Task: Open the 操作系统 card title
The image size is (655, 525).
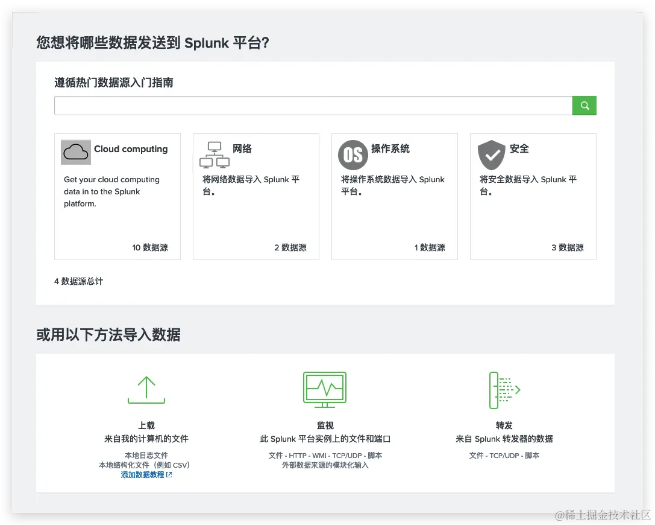Action: [390, 148]
